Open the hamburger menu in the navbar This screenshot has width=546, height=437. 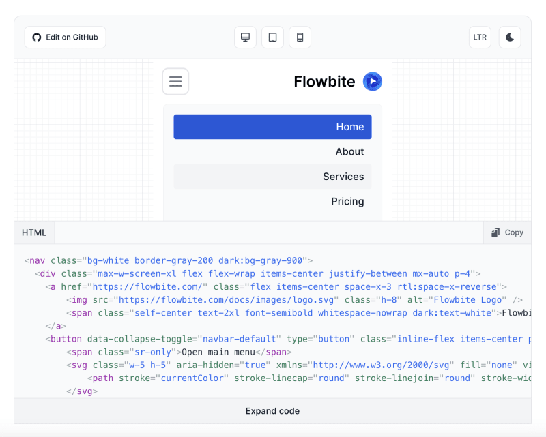[x=175, y=81]
